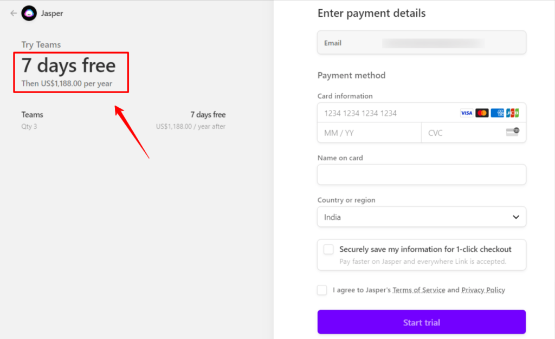555x339 pixels.
Task: Click the Jasper logo icon
Action: [29, 14]
